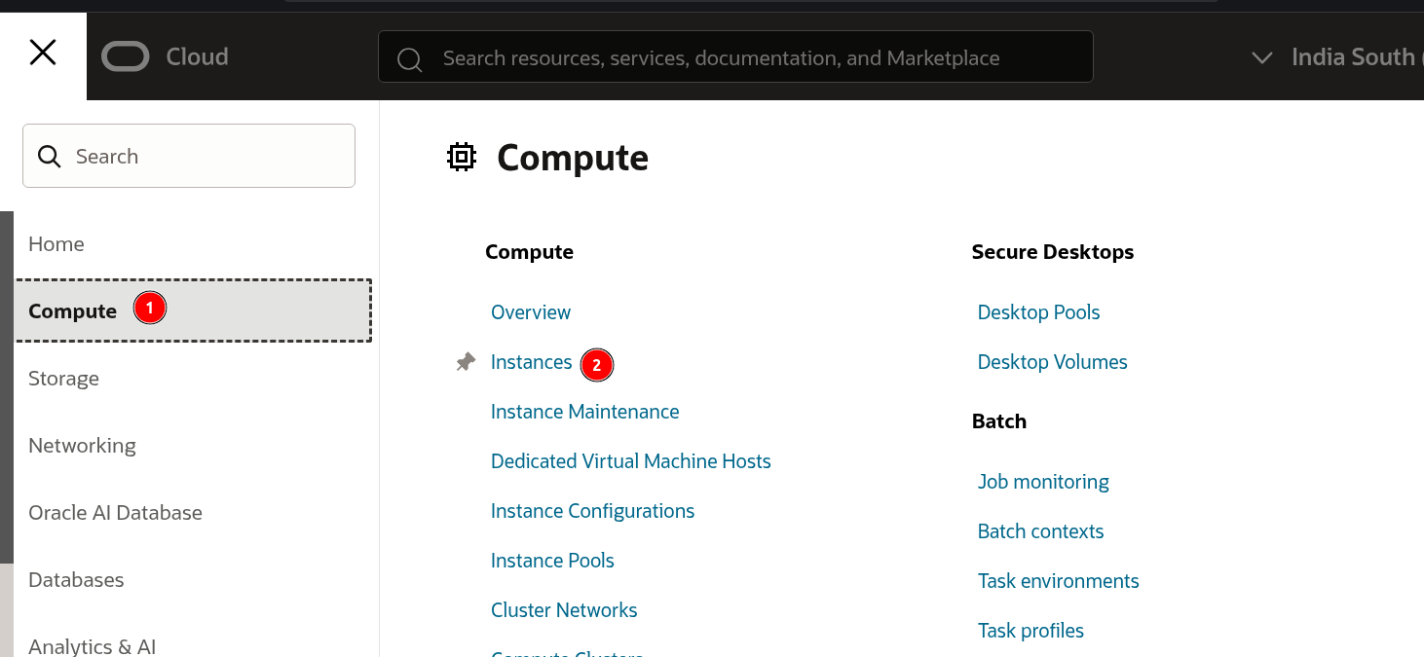This screenshot has height=657, width=1424.
Task: Expand the India South region dropdown arrow
Action: pyautogui.click(x=1261, y=57)
